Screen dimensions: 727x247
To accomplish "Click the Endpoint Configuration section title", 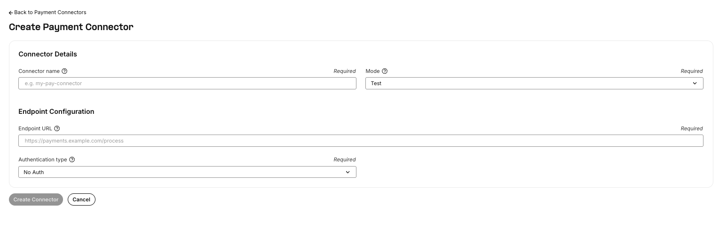I will point(56,112).
